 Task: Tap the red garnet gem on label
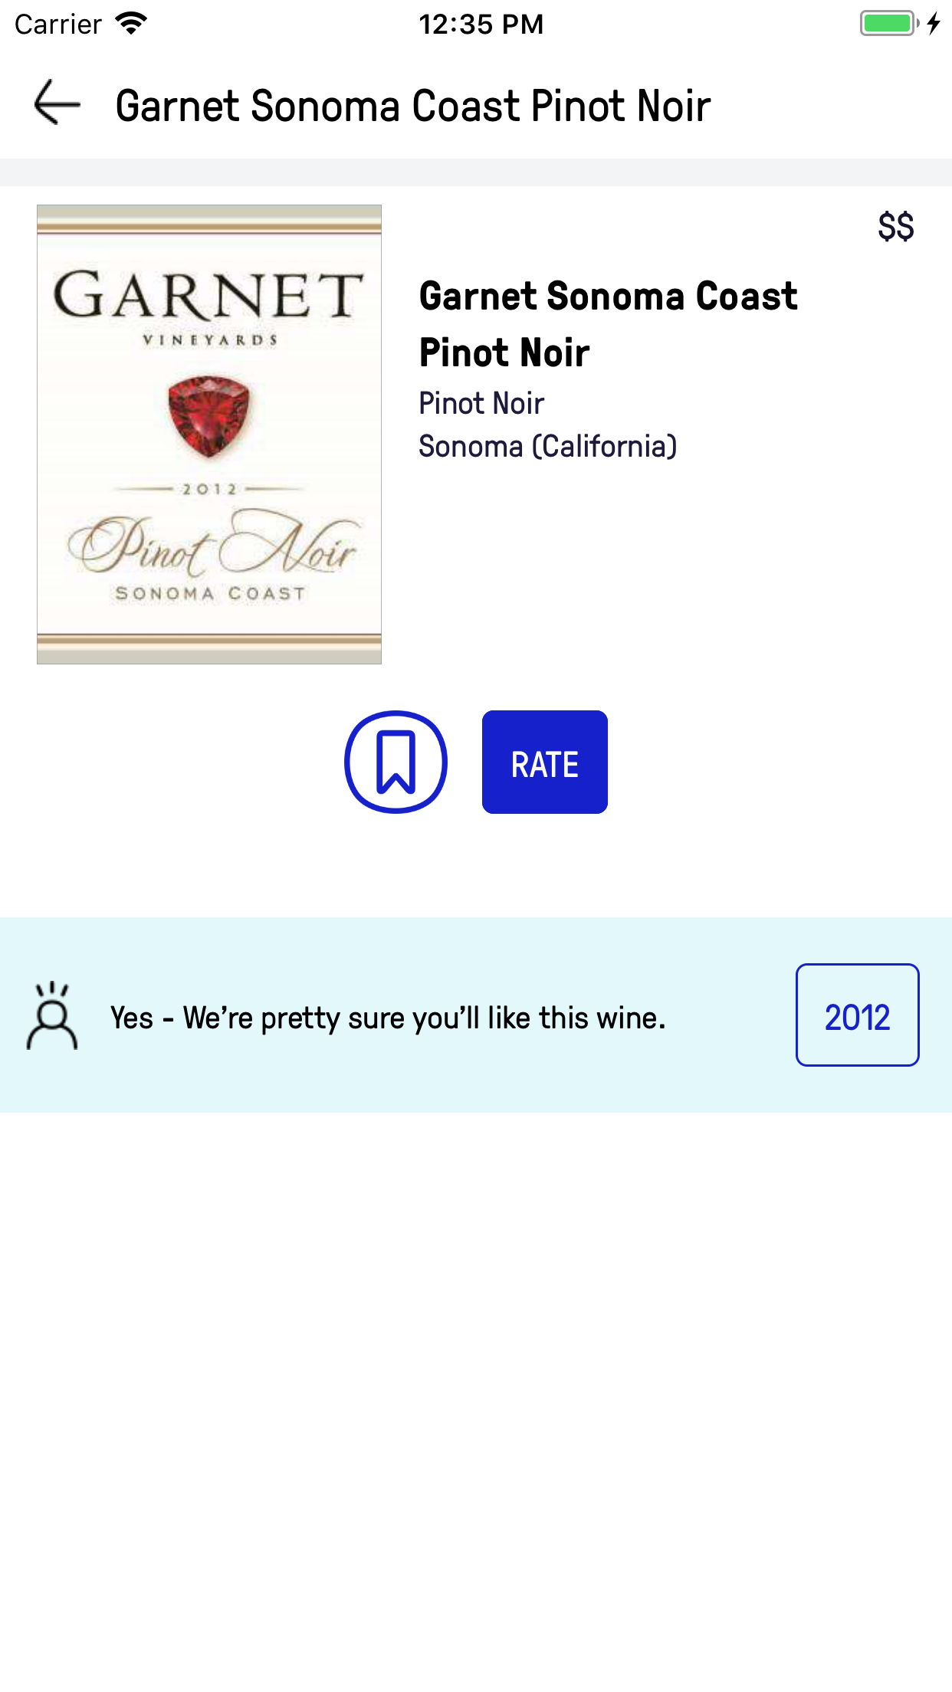208,415
